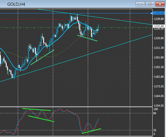Grab the square handle on the 1245.09 line
The image size is (166, 137).
[x=151, y=13]
